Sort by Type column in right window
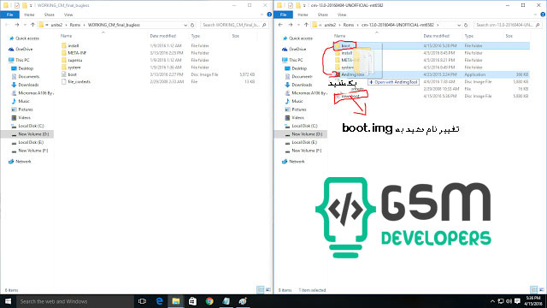 (x=469, y=36)
